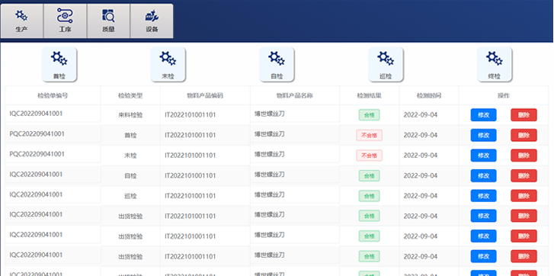The height and width of the screenshot is (276, 554).
Task: Delete the 巡检 type table record
Action: pos(524,196)
